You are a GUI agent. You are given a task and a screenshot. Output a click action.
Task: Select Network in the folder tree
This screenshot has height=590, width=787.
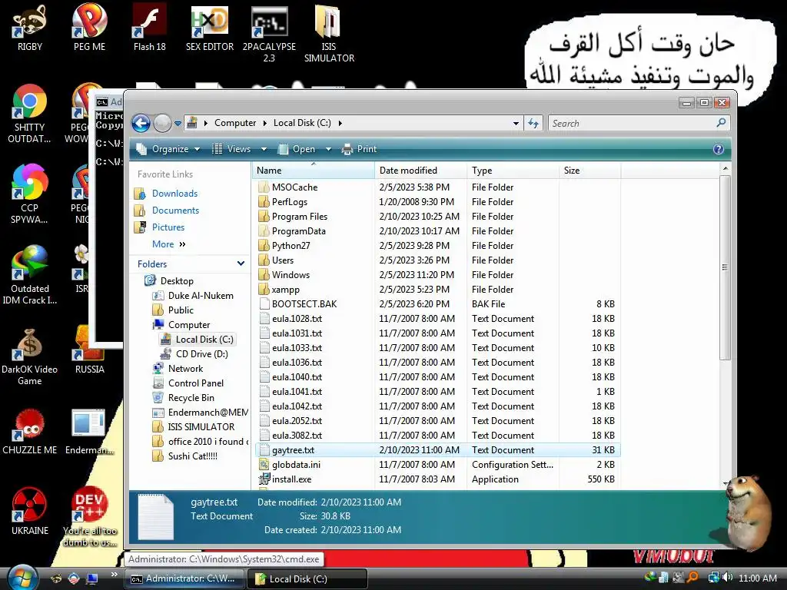(185, 368)
